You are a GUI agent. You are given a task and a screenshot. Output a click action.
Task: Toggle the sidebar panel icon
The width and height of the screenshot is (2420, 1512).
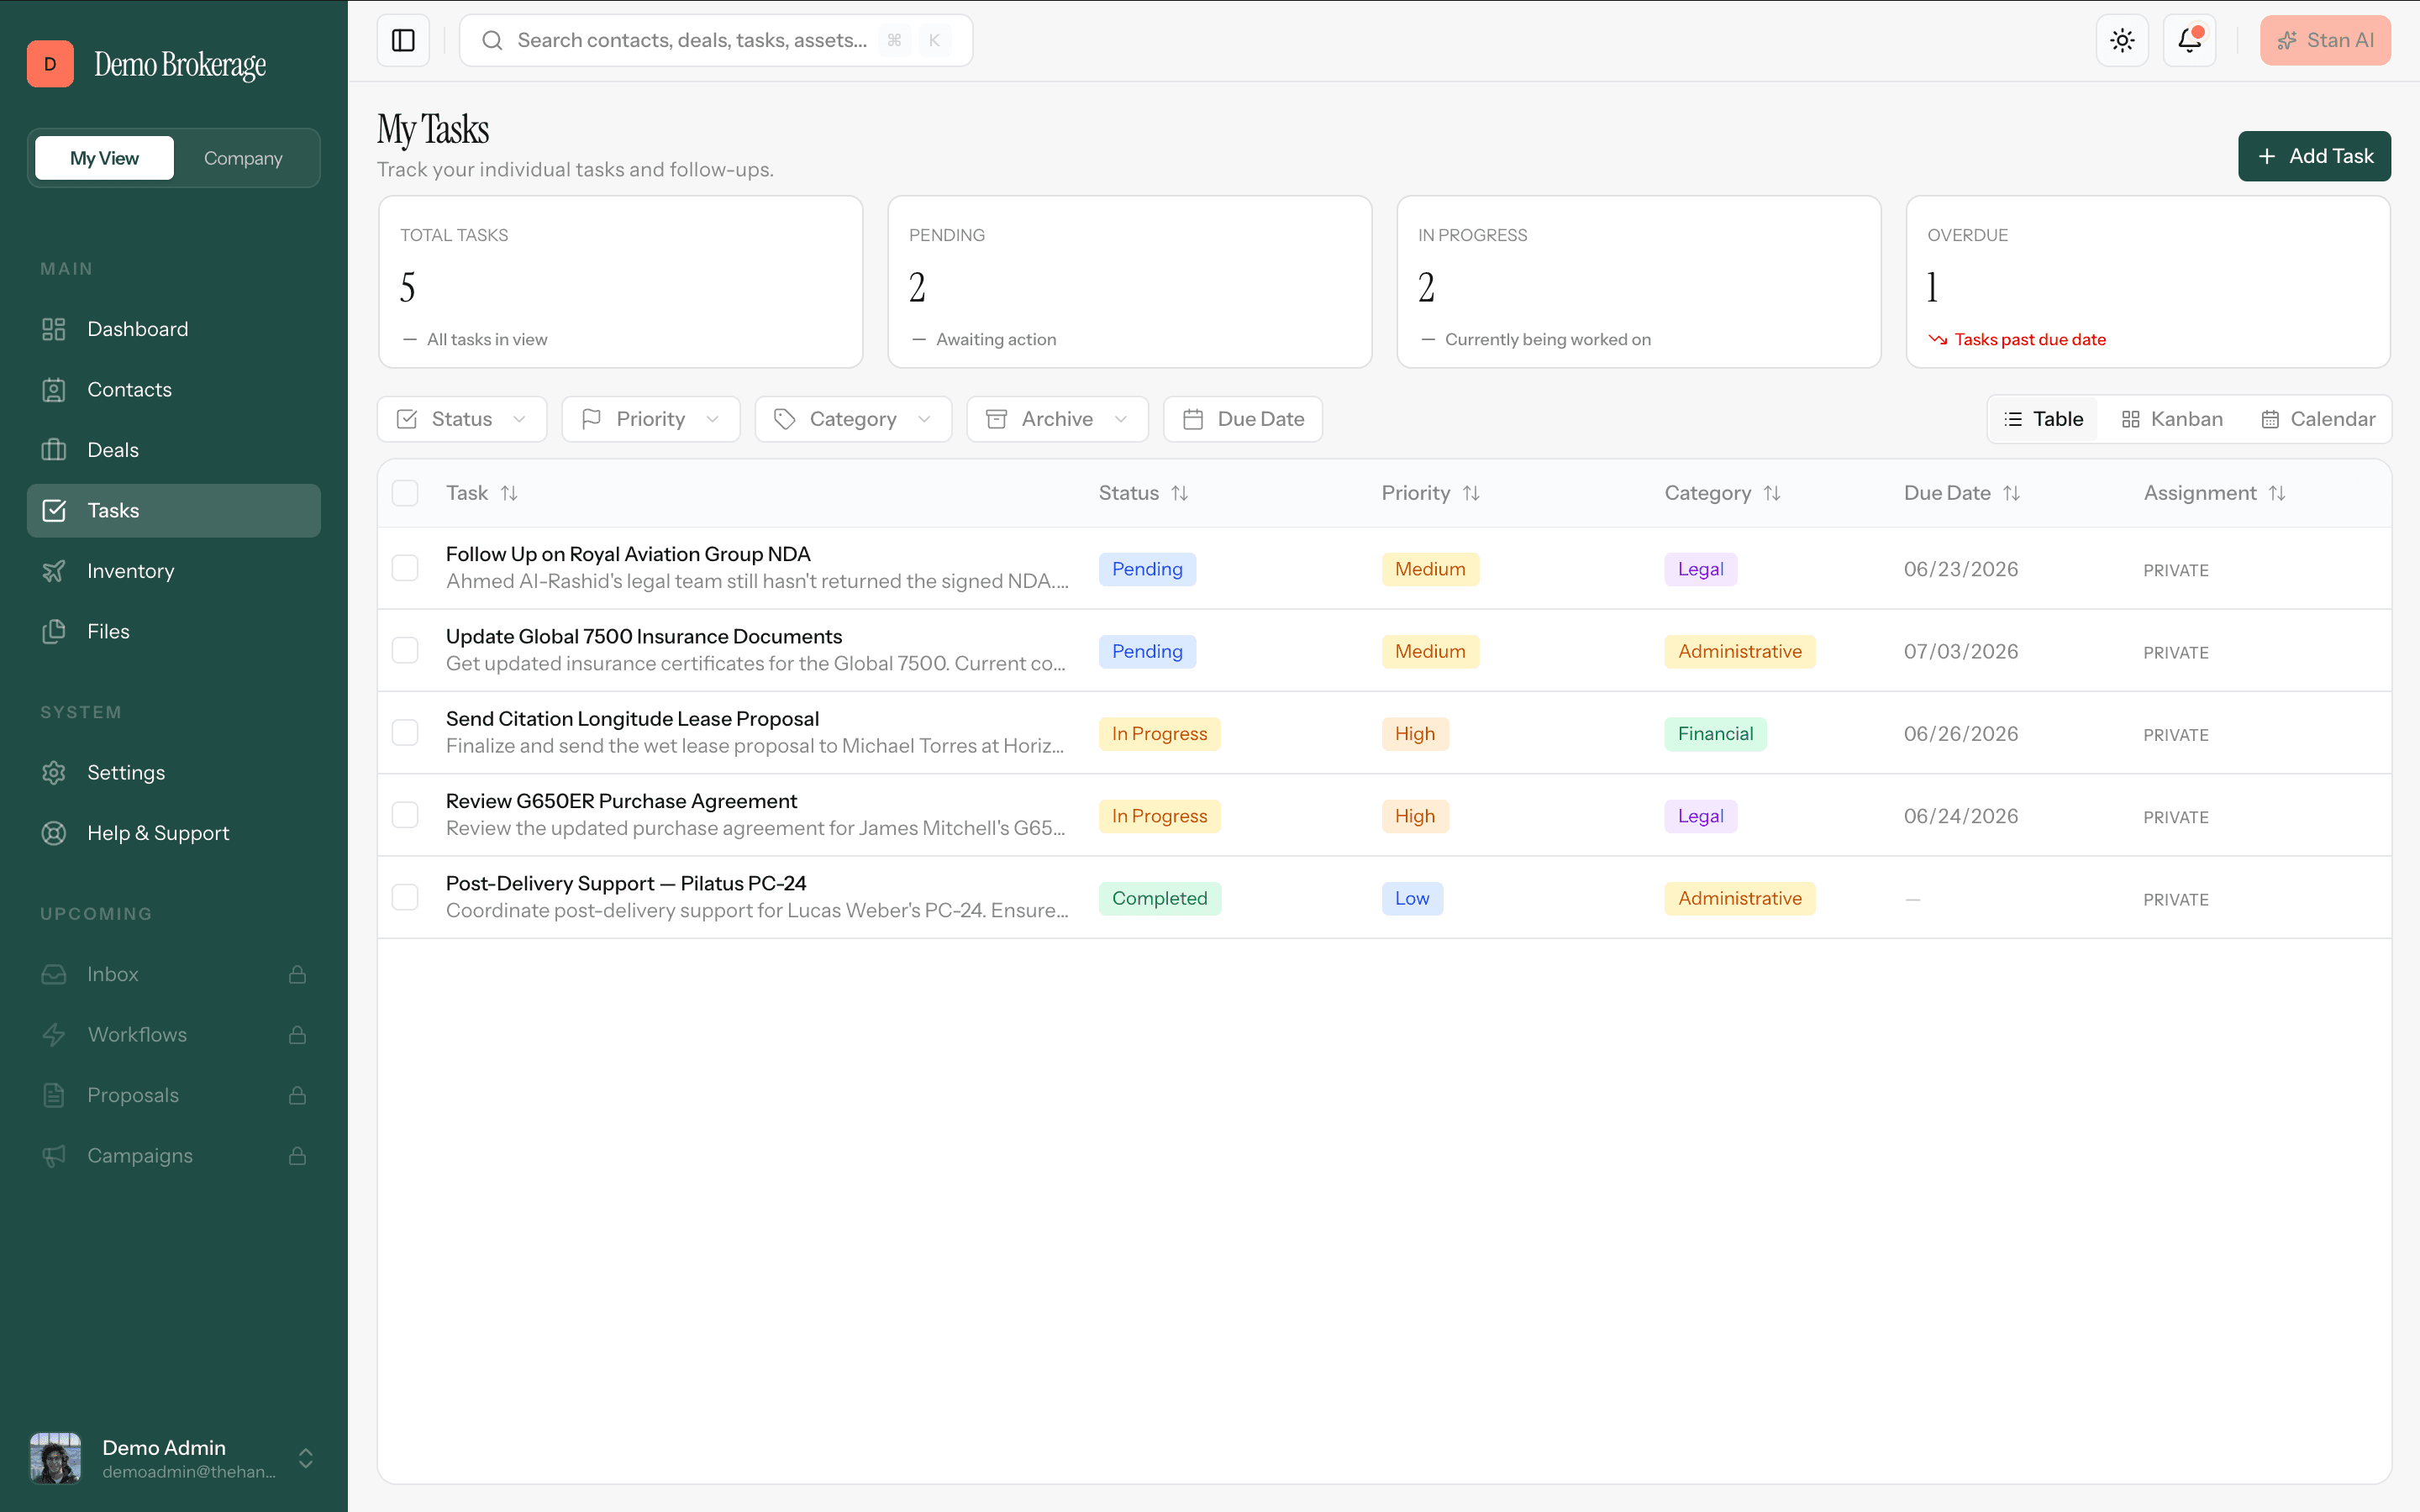click(403, 40)
